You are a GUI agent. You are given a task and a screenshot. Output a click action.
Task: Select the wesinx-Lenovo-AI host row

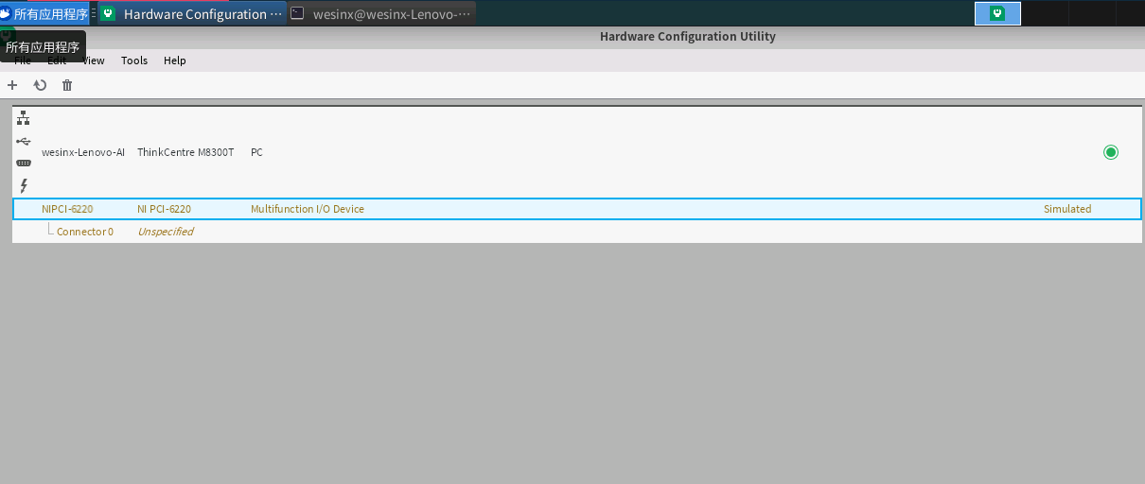click(83, 152)
